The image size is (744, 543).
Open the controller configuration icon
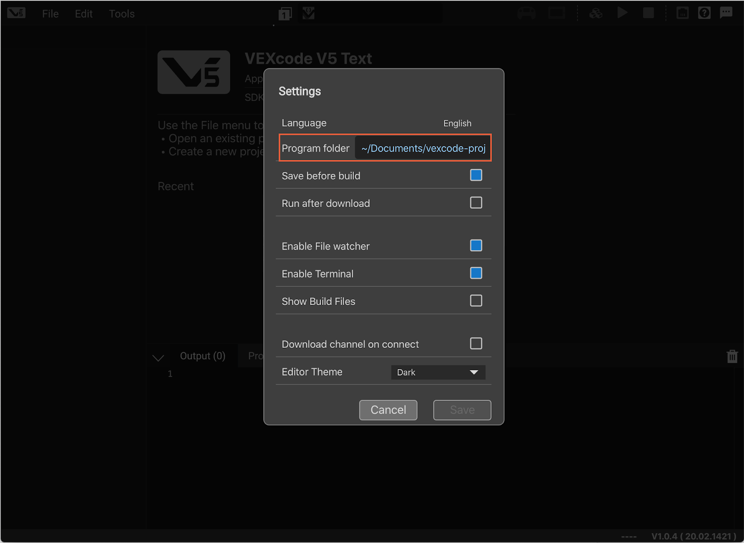pos(526,13)
